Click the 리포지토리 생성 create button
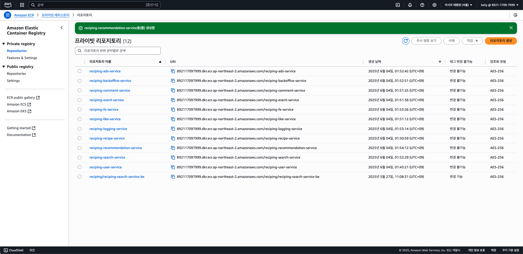This screenshot has height=254, width=523. [x=501, y=41]
